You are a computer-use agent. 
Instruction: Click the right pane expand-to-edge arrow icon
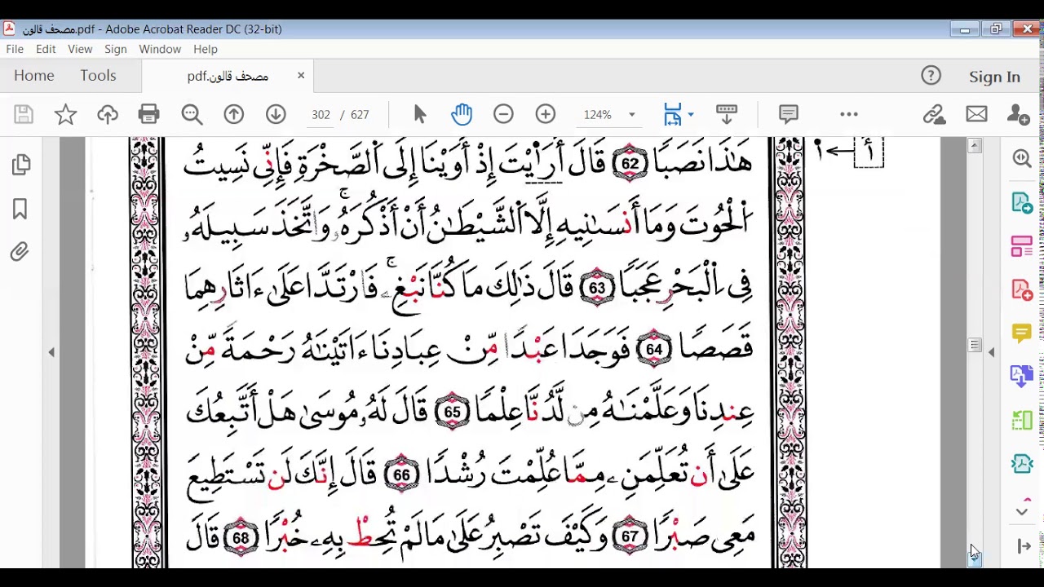[x=1024, y=546]
